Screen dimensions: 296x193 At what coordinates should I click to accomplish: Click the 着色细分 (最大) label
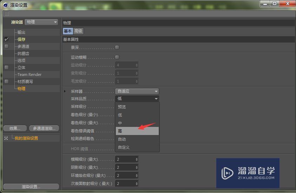84,123
